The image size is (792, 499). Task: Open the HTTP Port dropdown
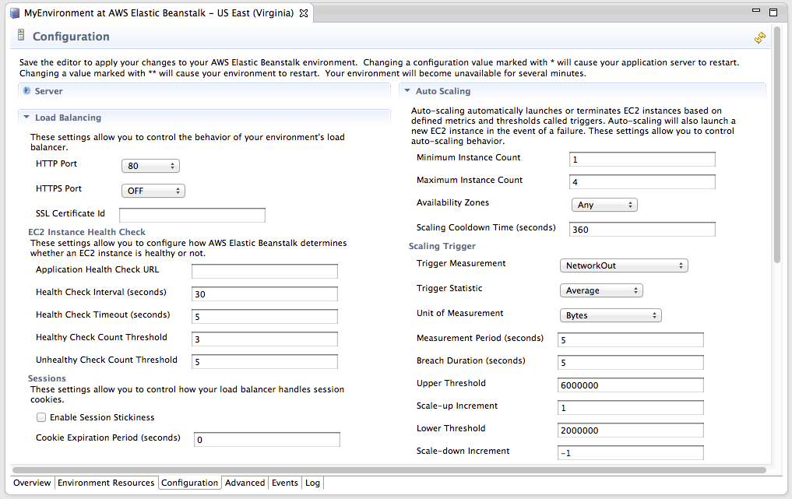click(x=150, y=166)
